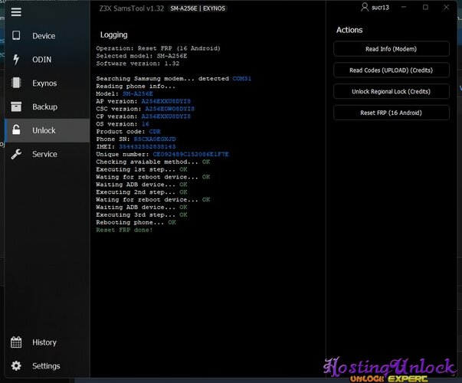Open the hamburger menu in the sidebar
The width and height of the screenshot is (462, 383).
(x=16, y=12)
